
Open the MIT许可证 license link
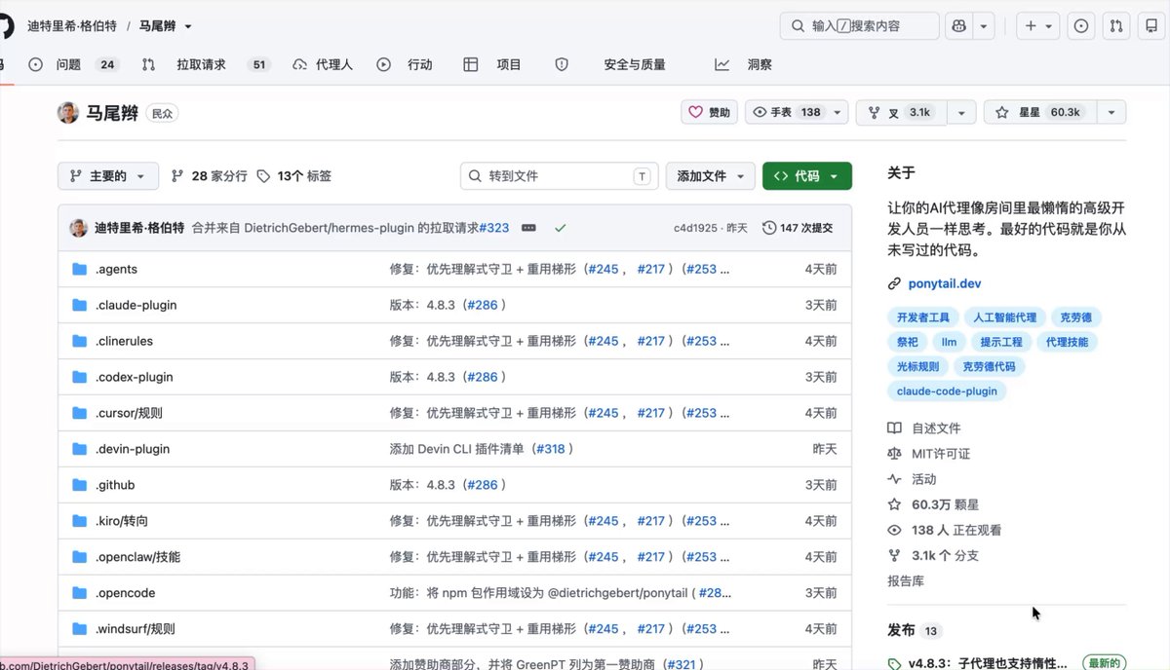[941, 454]
